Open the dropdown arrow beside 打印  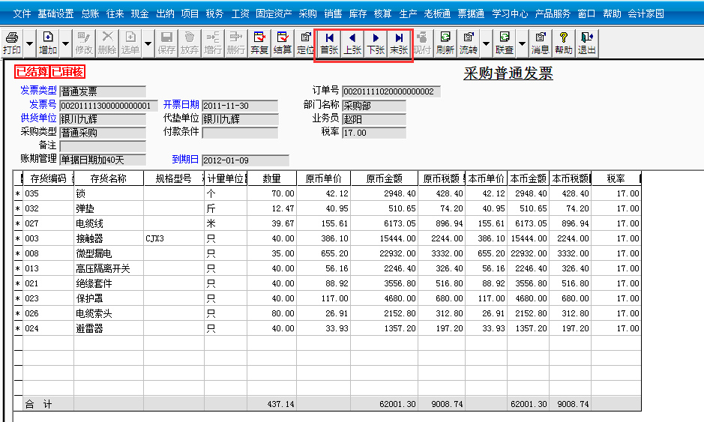[30, 44]
